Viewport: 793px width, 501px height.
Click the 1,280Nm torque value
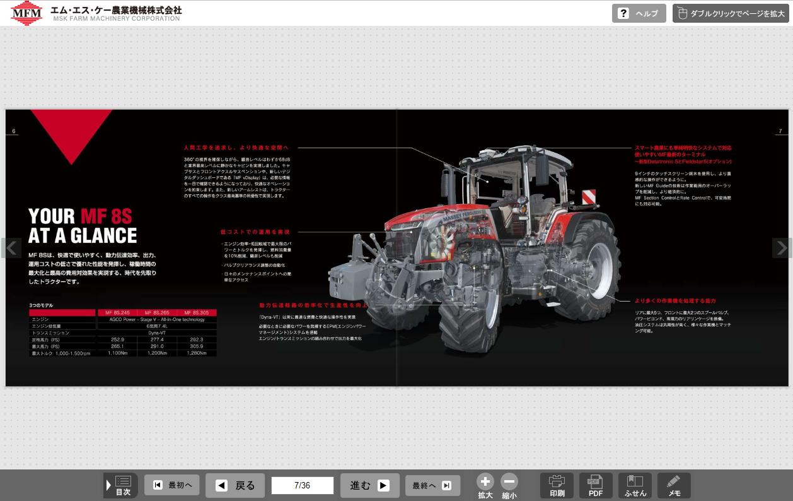197,353
